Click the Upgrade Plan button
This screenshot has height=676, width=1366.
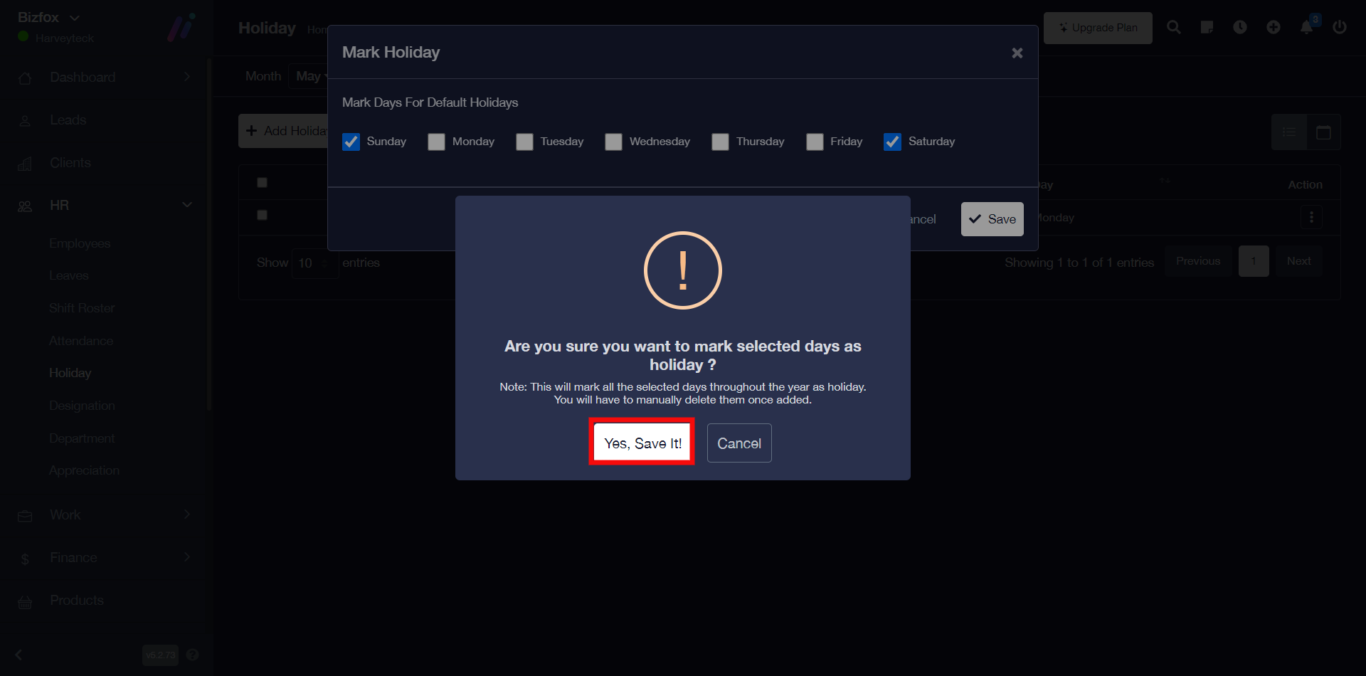click(x=1097, y=28)
